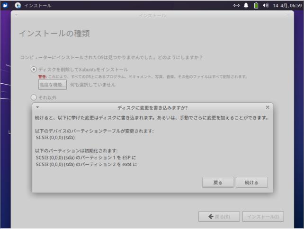The height and width of the screenshot is (229, 304).
Task: Open the battery power indicator
Action: tap(256, 5)
